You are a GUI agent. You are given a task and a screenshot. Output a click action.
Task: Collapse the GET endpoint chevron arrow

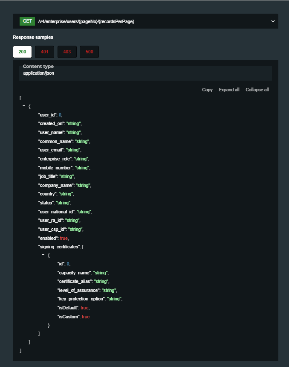tap(273, 21)
